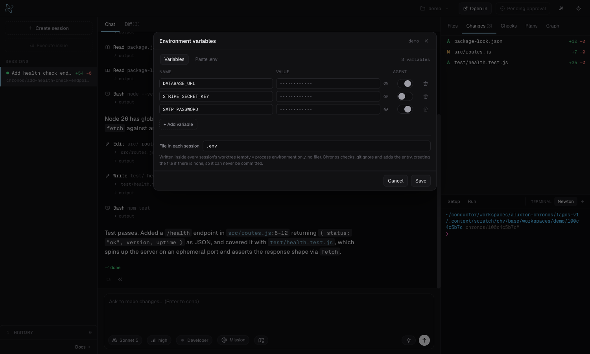This screenshot has width=590, height=354.
Task: Open the Sonnet 5 model selector
Action: pos(125,340)
